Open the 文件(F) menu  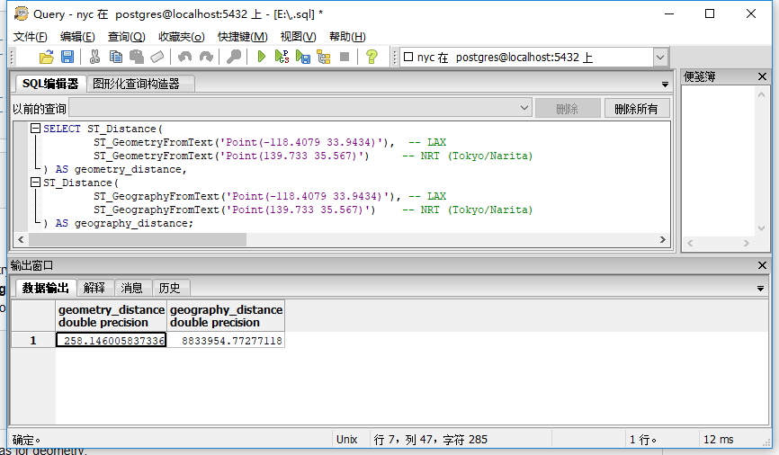click(x=31, y=37)
